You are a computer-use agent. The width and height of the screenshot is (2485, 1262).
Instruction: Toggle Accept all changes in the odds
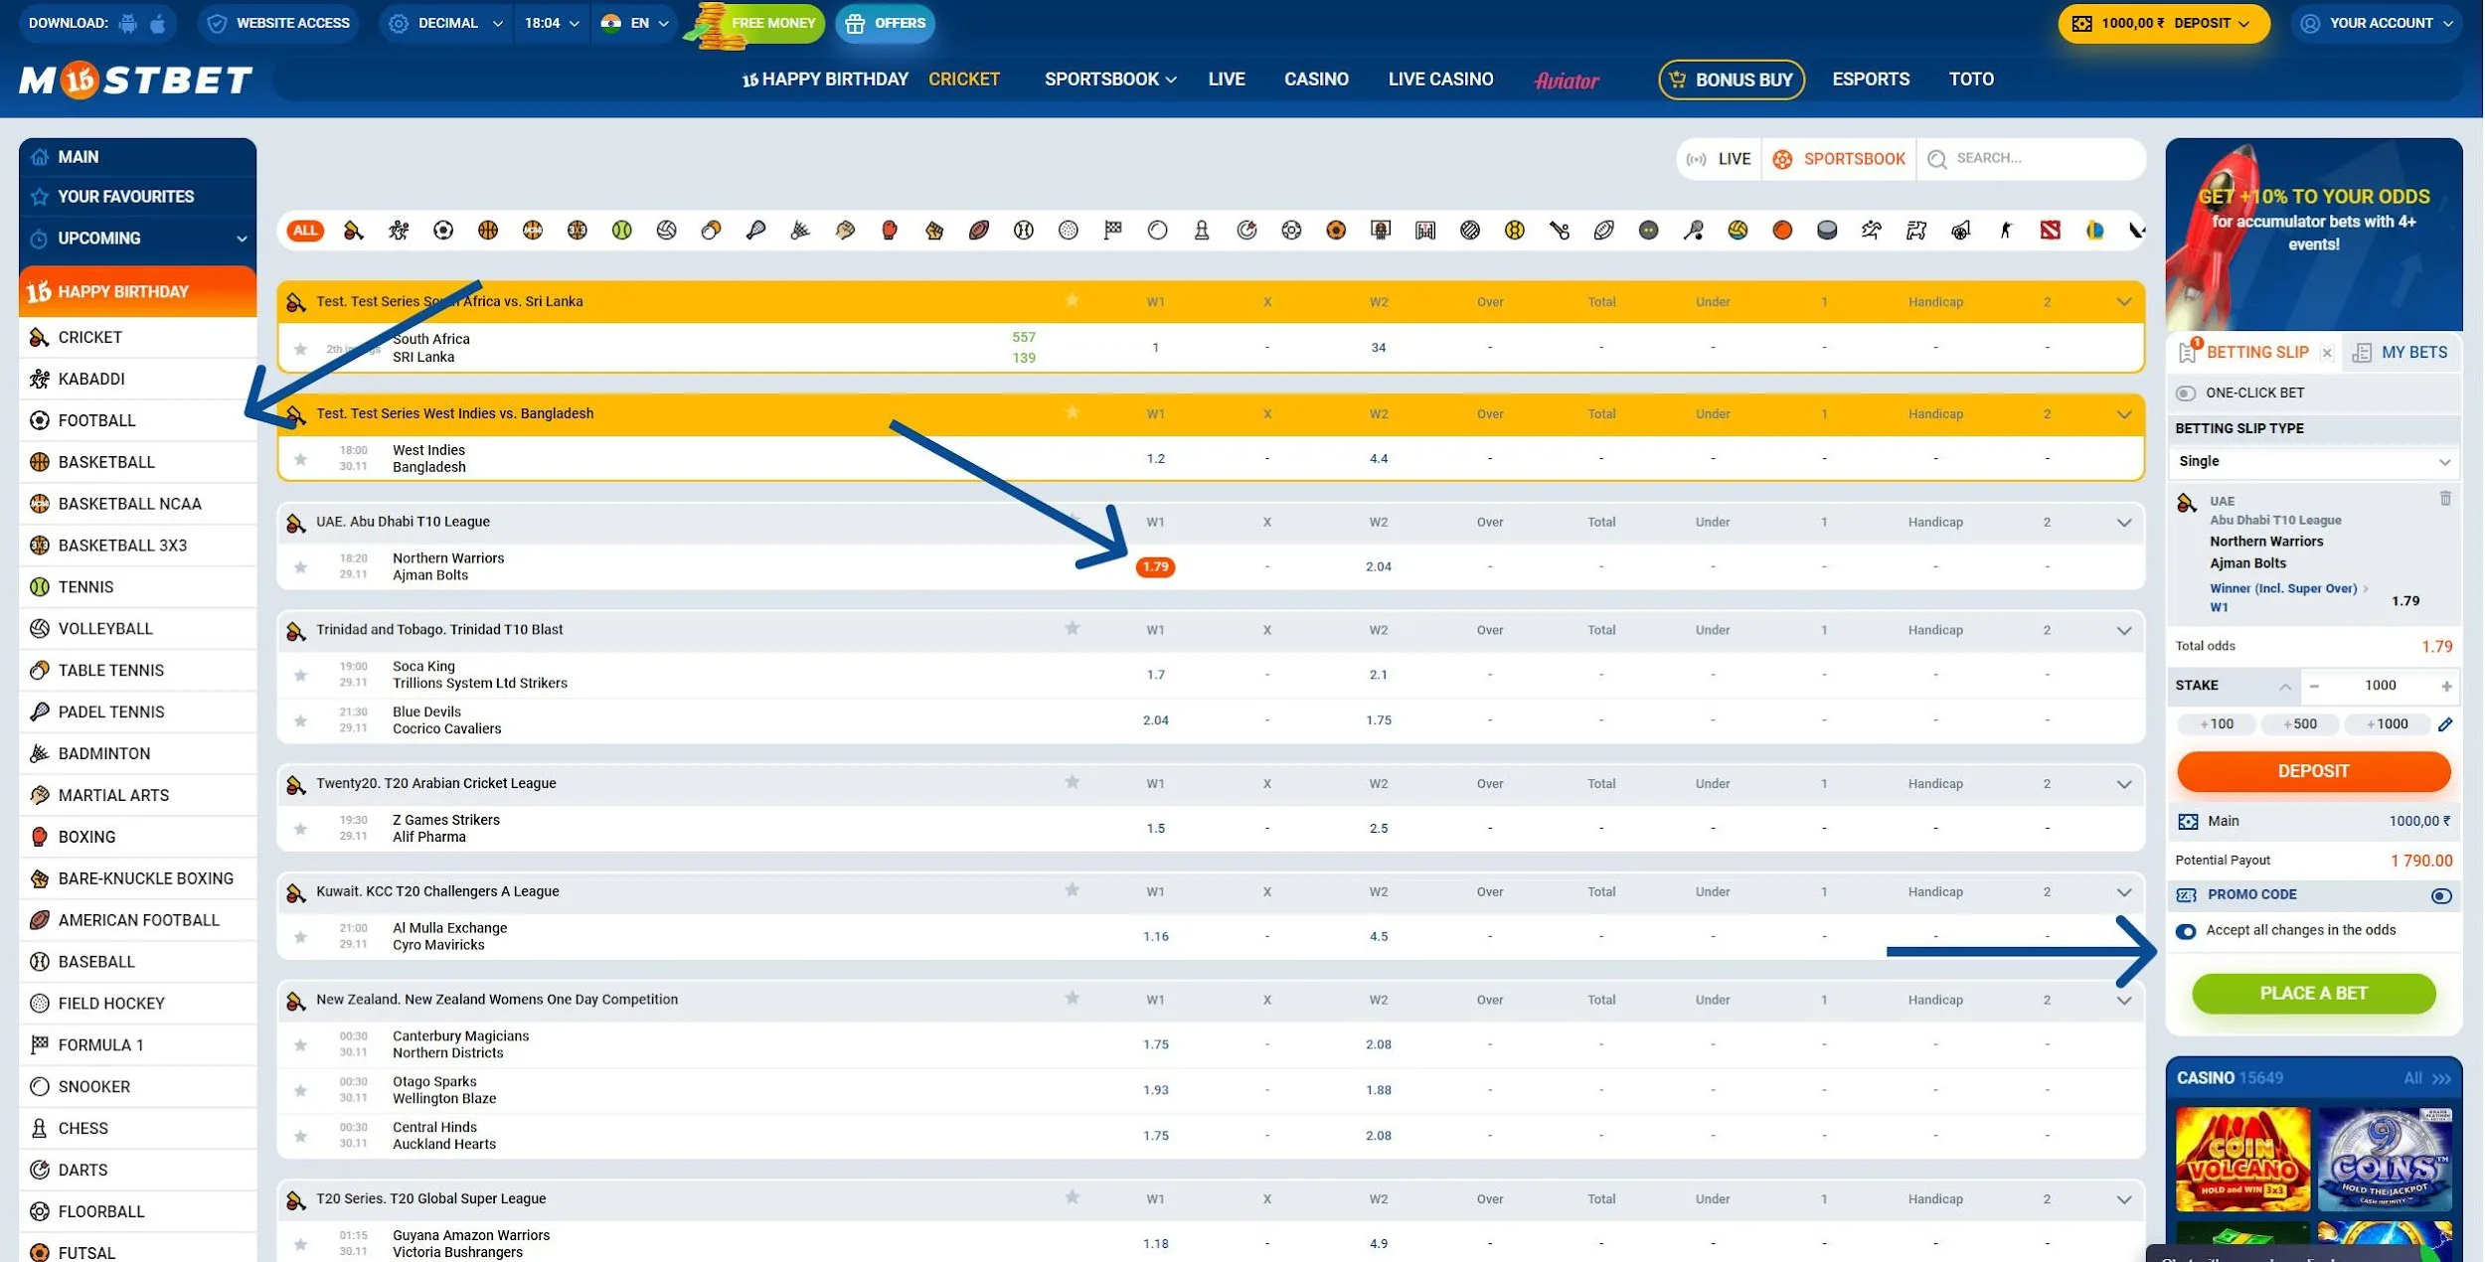[x=2185, y=931]
